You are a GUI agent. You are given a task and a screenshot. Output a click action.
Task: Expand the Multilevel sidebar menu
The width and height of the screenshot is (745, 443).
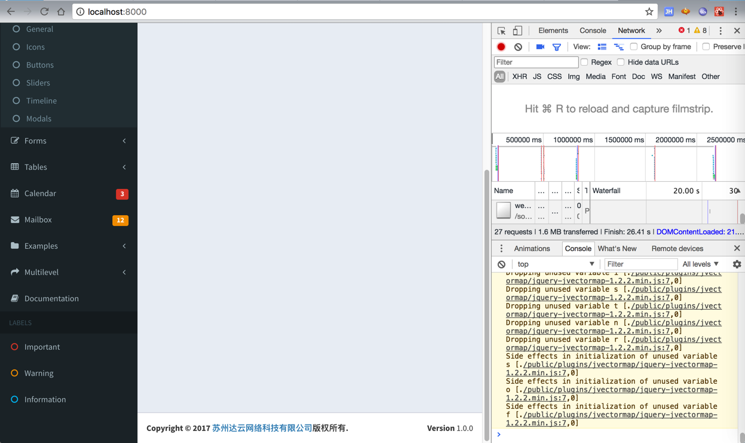tap(69, 272)
